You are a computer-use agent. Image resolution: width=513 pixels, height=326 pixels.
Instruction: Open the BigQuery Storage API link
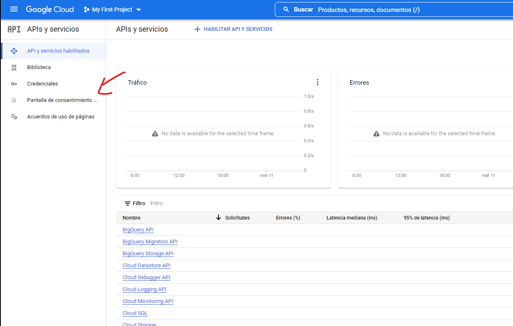[x=148, y=254]
